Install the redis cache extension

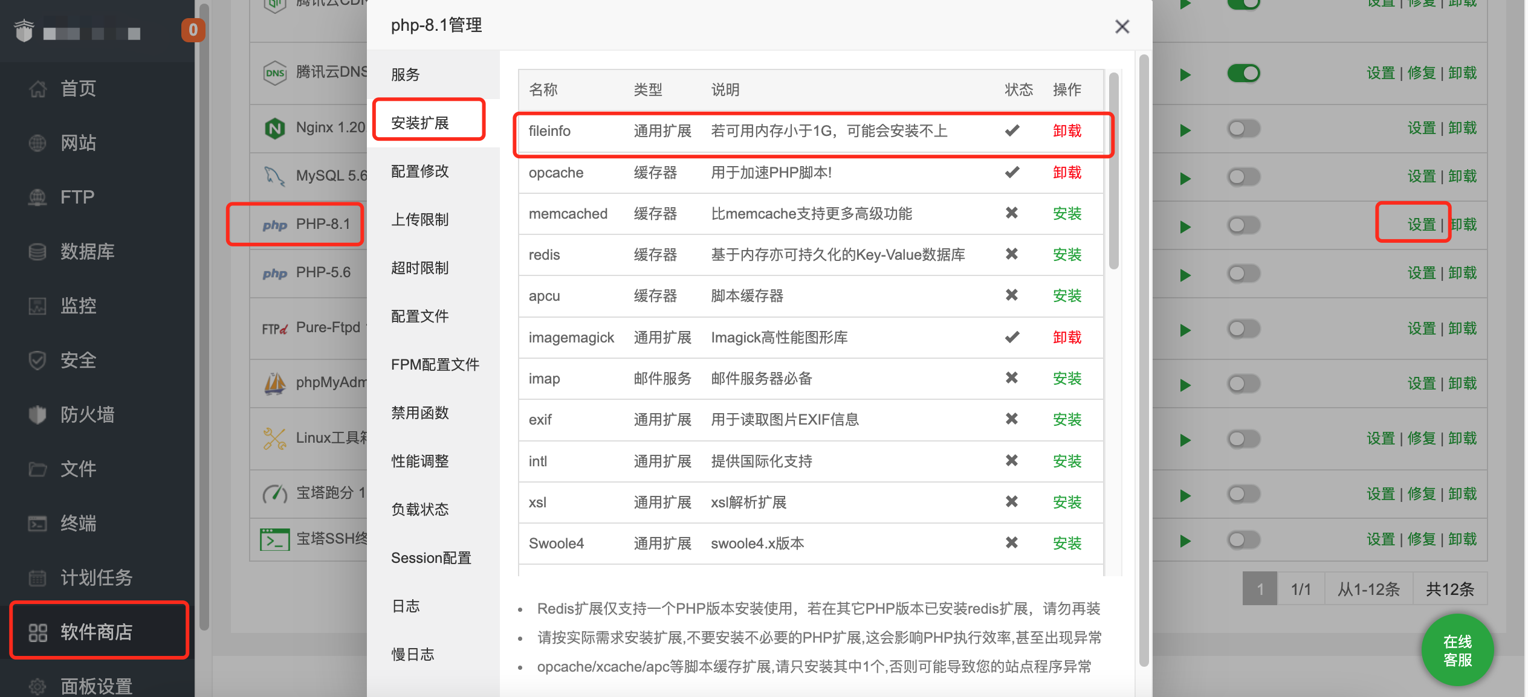(1067, 254)
